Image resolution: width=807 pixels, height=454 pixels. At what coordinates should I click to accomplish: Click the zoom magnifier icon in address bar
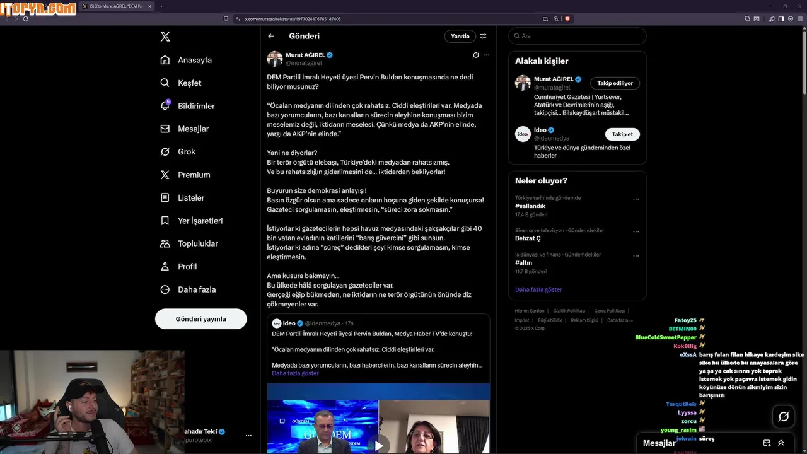[x=556, y=19]
